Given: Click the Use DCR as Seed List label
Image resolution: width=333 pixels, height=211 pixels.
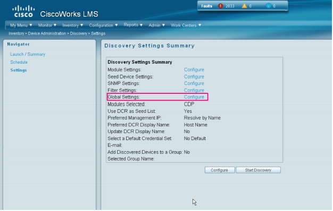Looking at the screenshot, I should click(131, 111).
